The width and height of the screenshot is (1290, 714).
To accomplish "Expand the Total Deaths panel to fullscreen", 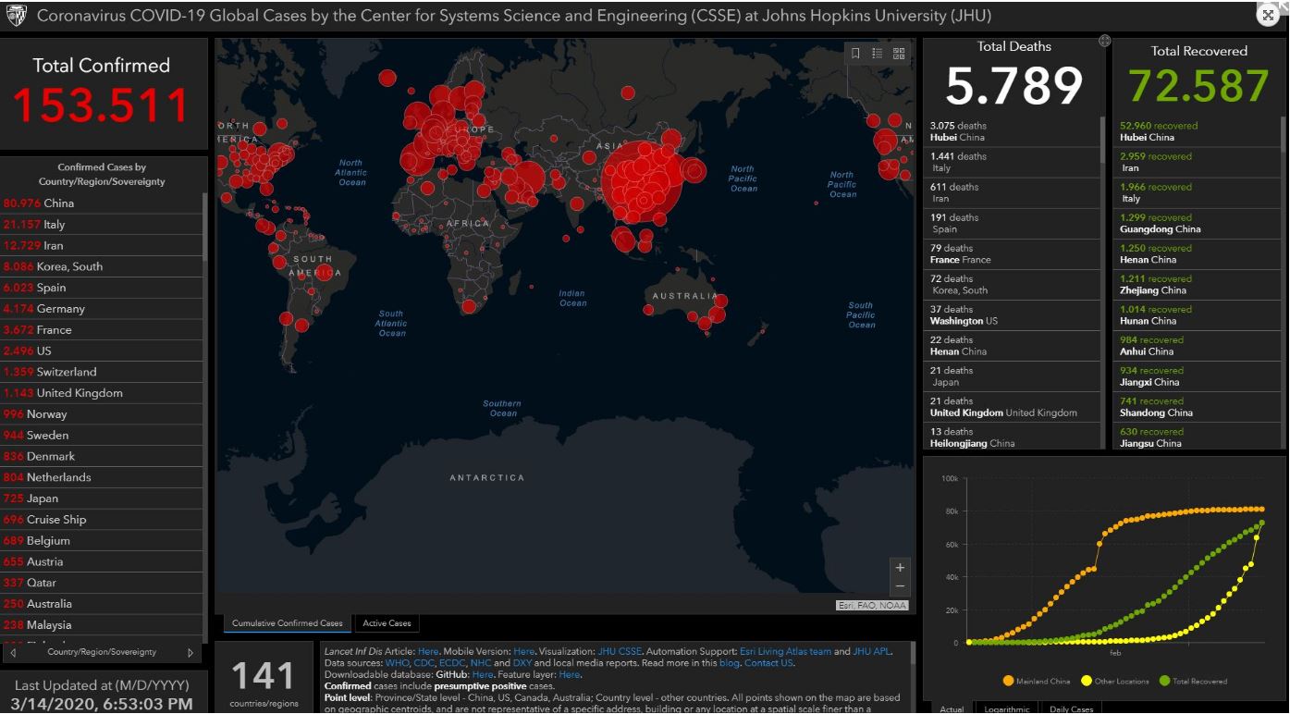I will (x=1104, y=41).
